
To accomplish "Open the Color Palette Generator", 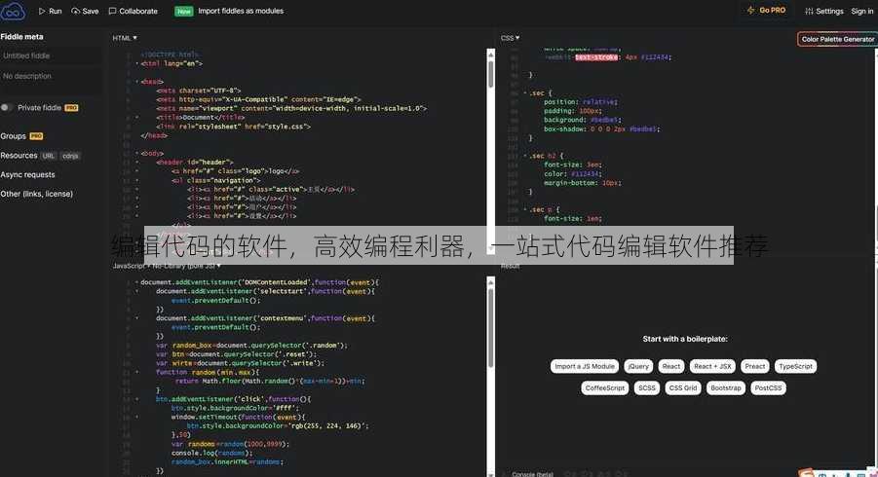I will pyautogui.click(x=837, y=39).
